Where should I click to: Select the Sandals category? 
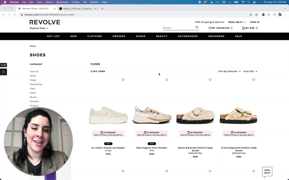click(34, 101)
